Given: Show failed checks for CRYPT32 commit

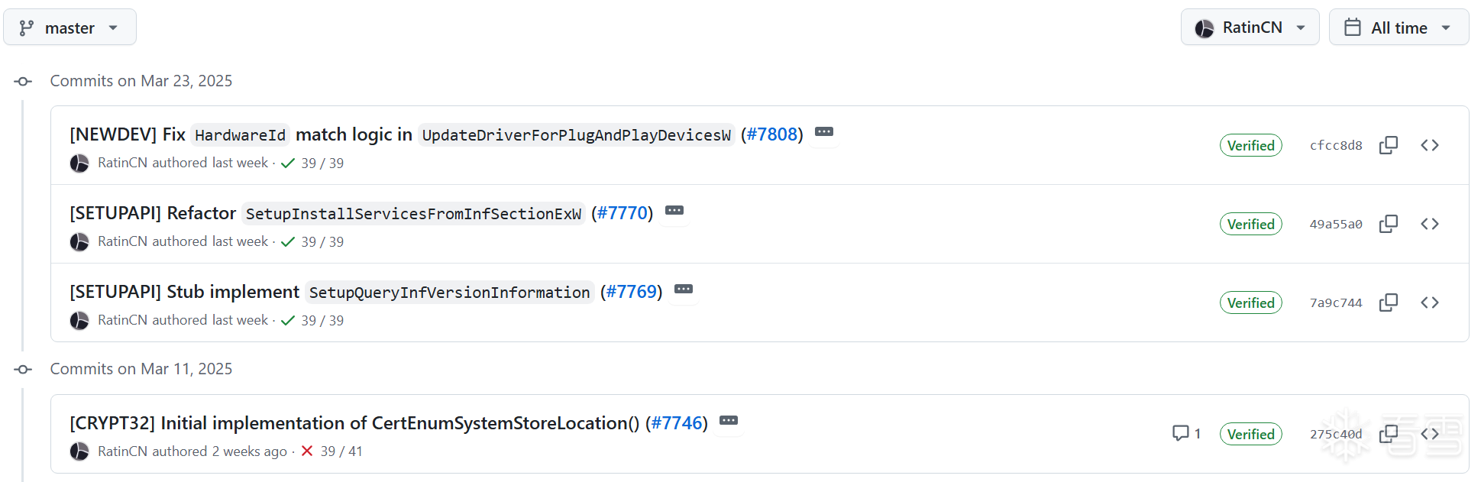Looking at the screenshot, I should click(x=331, y=451).
